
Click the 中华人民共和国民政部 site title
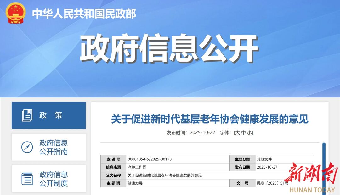(x=84, y=14)
